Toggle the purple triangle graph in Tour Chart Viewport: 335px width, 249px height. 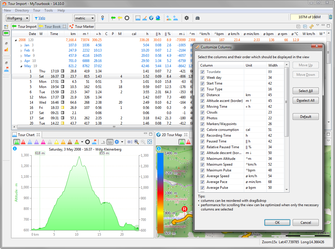pyautogui.click(x=37, y=142)
